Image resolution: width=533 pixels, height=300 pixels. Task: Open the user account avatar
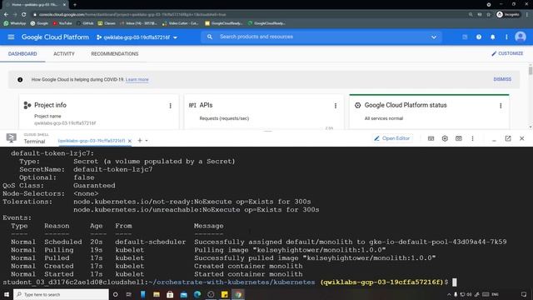point(520,37)
